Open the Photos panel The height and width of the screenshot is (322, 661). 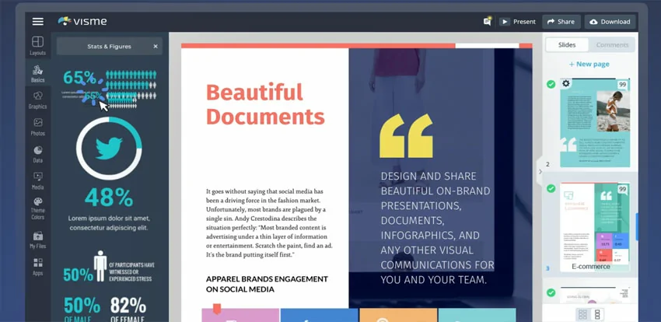pos(37,127)
